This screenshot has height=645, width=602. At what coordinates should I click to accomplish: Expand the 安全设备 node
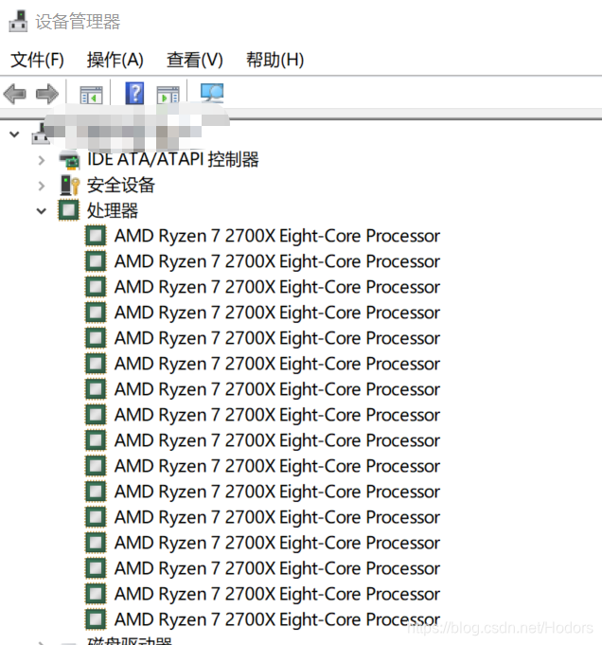41,186
